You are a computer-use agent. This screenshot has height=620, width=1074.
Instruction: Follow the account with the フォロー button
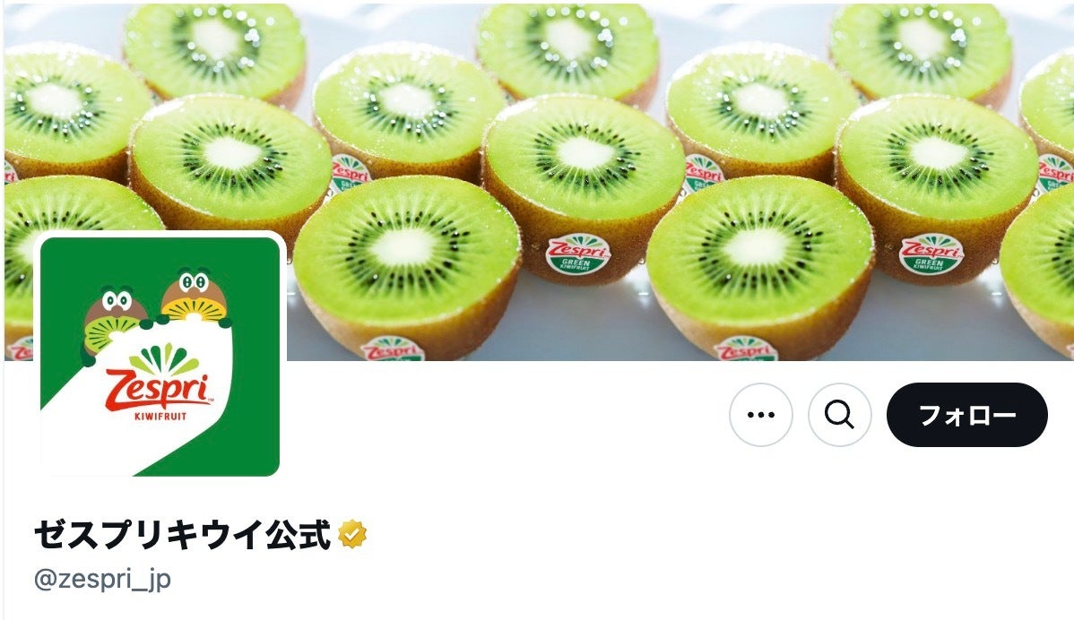click(966, 415)
